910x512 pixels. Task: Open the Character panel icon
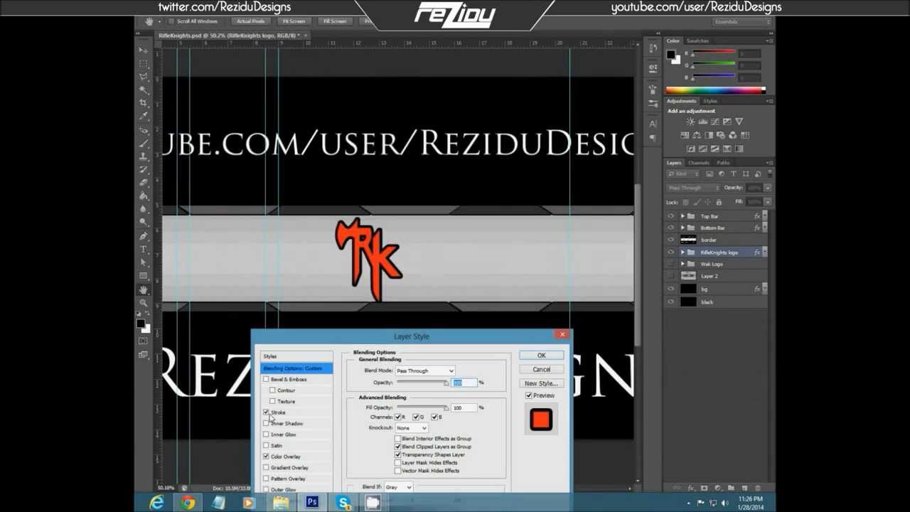tap(653, 124)
